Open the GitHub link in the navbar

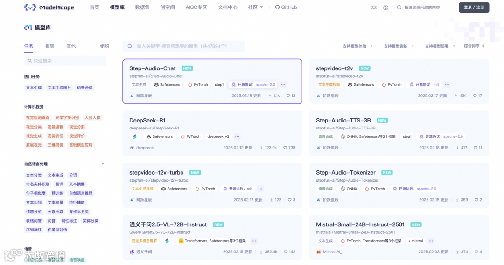(286, 7)
